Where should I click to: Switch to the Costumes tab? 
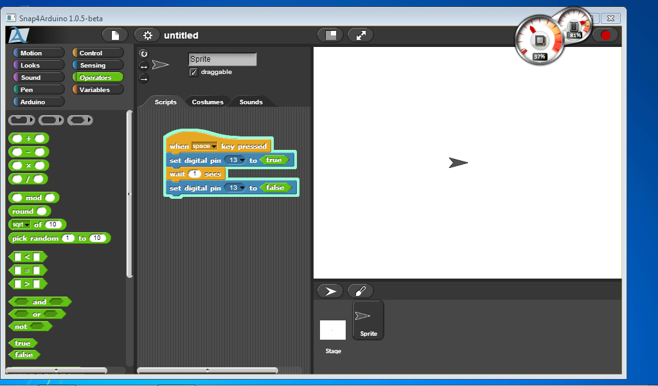[208, 102]
